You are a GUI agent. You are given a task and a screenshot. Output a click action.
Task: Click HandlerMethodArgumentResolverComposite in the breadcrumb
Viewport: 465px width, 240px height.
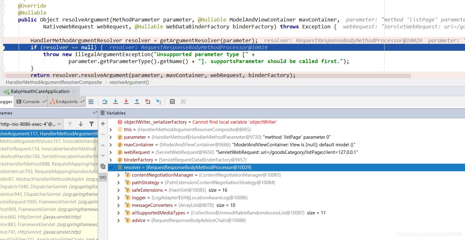pyautogui.click(x=54, y=82)
